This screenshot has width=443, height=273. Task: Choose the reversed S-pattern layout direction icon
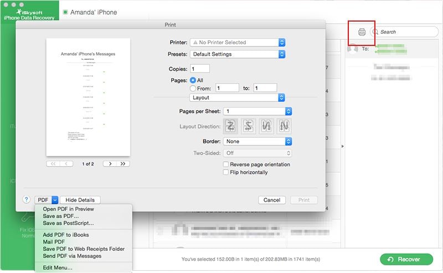point(249,126)
